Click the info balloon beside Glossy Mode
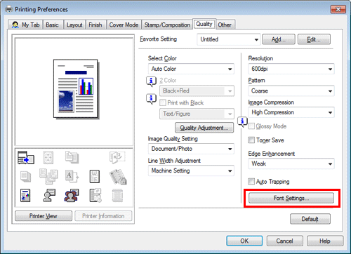 pyautogui.click(x=242, y=121)
